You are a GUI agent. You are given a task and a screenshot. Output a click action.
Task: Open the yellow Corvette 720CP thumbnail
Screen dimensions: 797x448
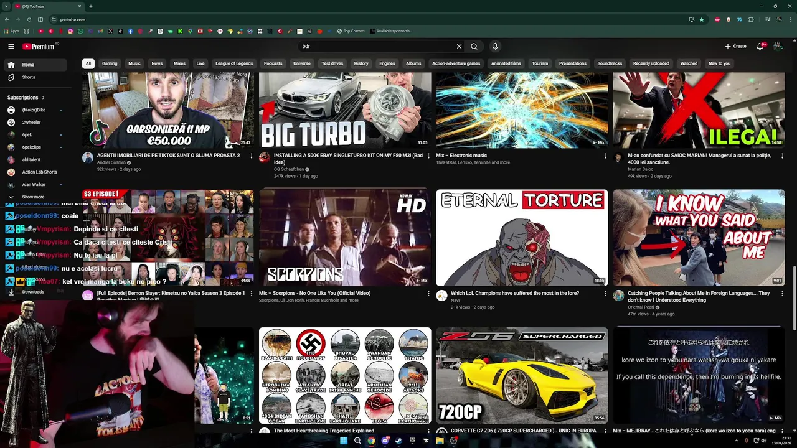522,376
